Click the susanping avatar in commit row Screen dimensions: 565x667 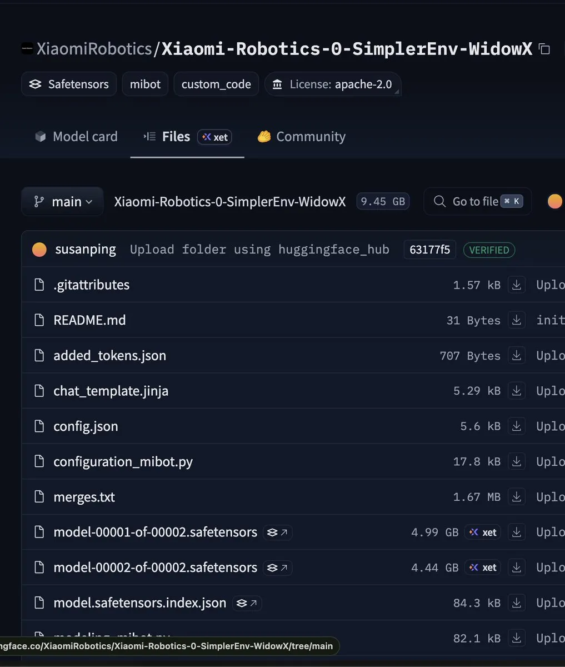click(x=39, y=250)
